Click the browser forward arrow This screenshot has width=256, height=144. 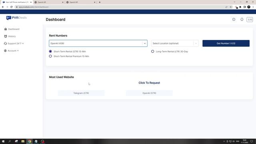(x=7, y=7)
